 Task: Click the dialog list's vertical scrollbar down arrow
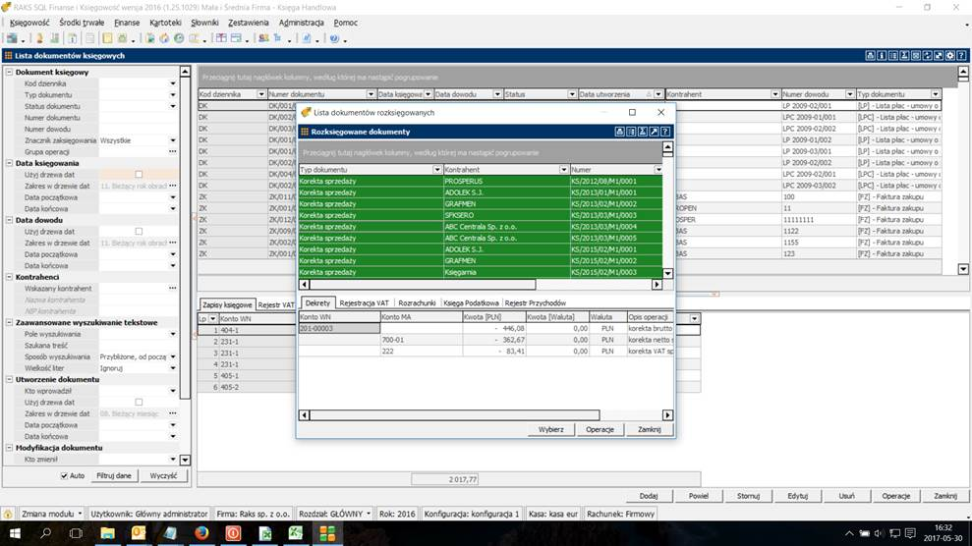coord(668,274)
